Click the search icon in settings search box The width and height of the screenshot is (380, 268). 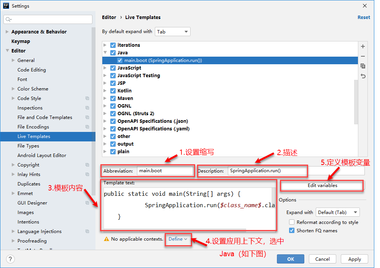pos(8,19)
